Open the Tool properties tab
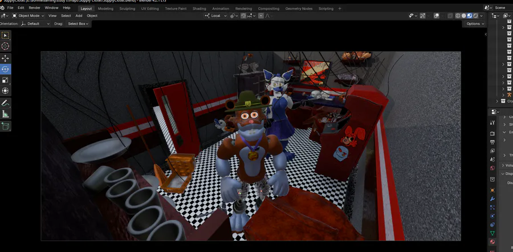Image resolution: width=513 pixels, height=252 pixels. 492,123
